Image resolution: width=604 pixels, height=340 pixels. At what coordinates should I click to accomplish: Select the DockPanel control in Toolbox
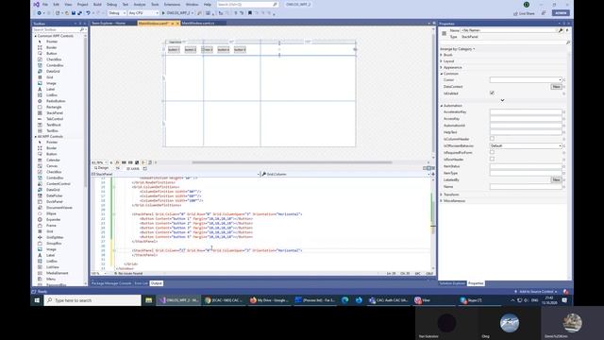(55, 201)
